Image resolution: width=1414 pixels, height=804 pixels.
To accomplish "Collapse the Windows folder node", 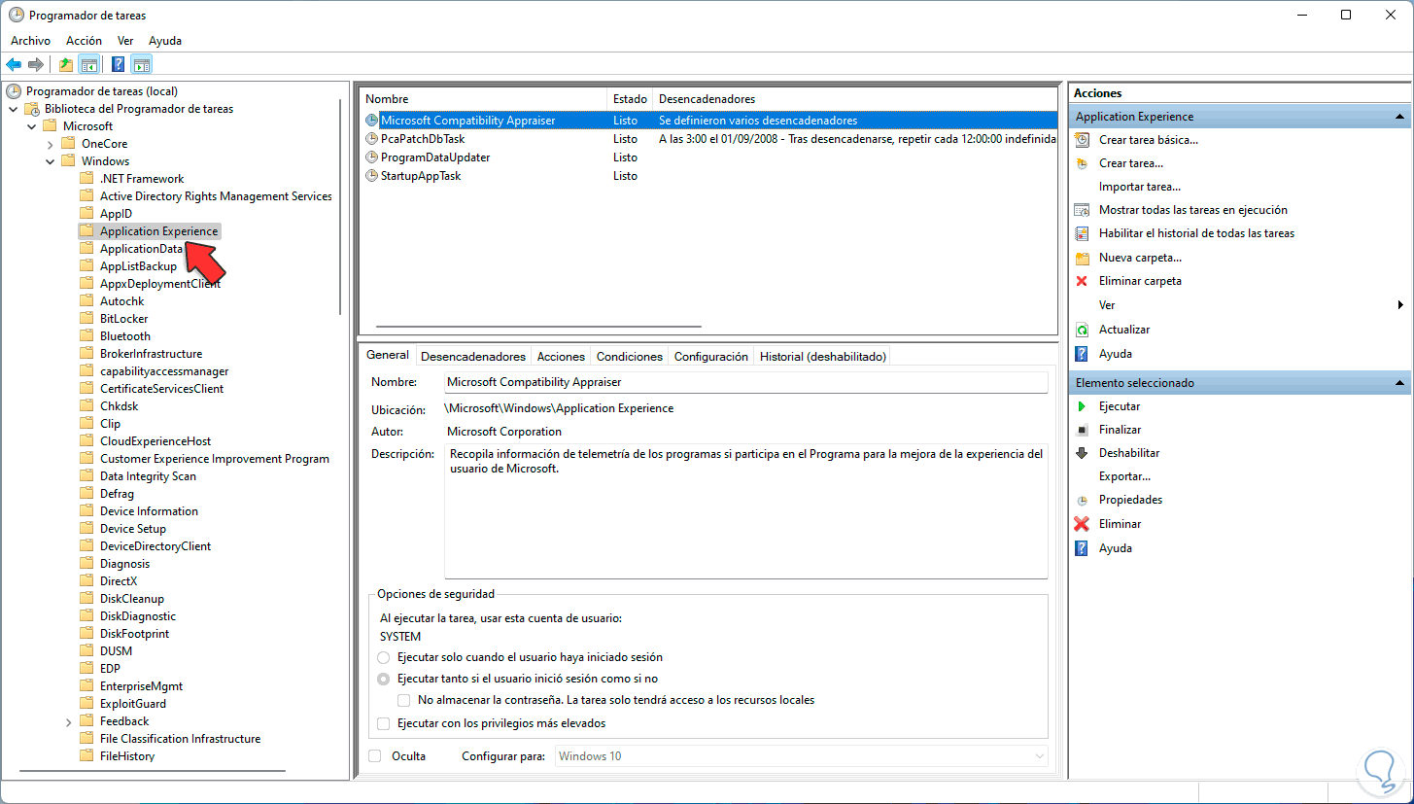I will [51, 161].
